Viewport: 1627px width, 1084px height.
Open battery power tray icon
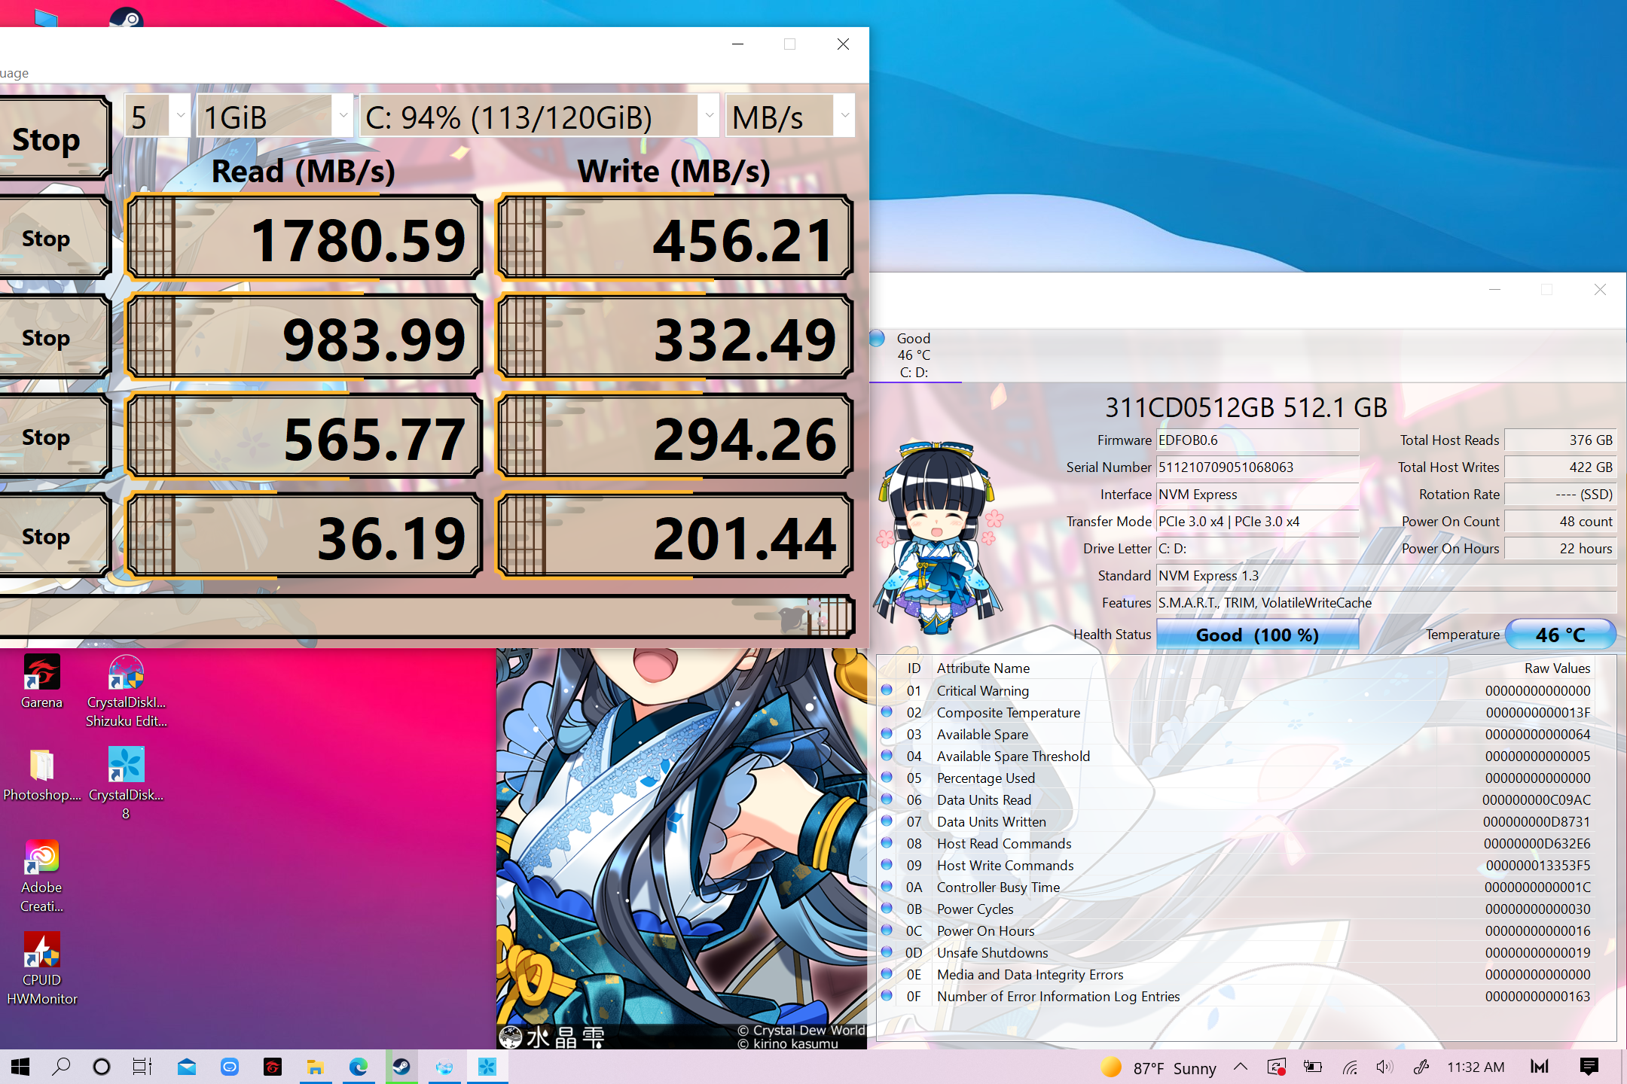pos(1313,1067)
